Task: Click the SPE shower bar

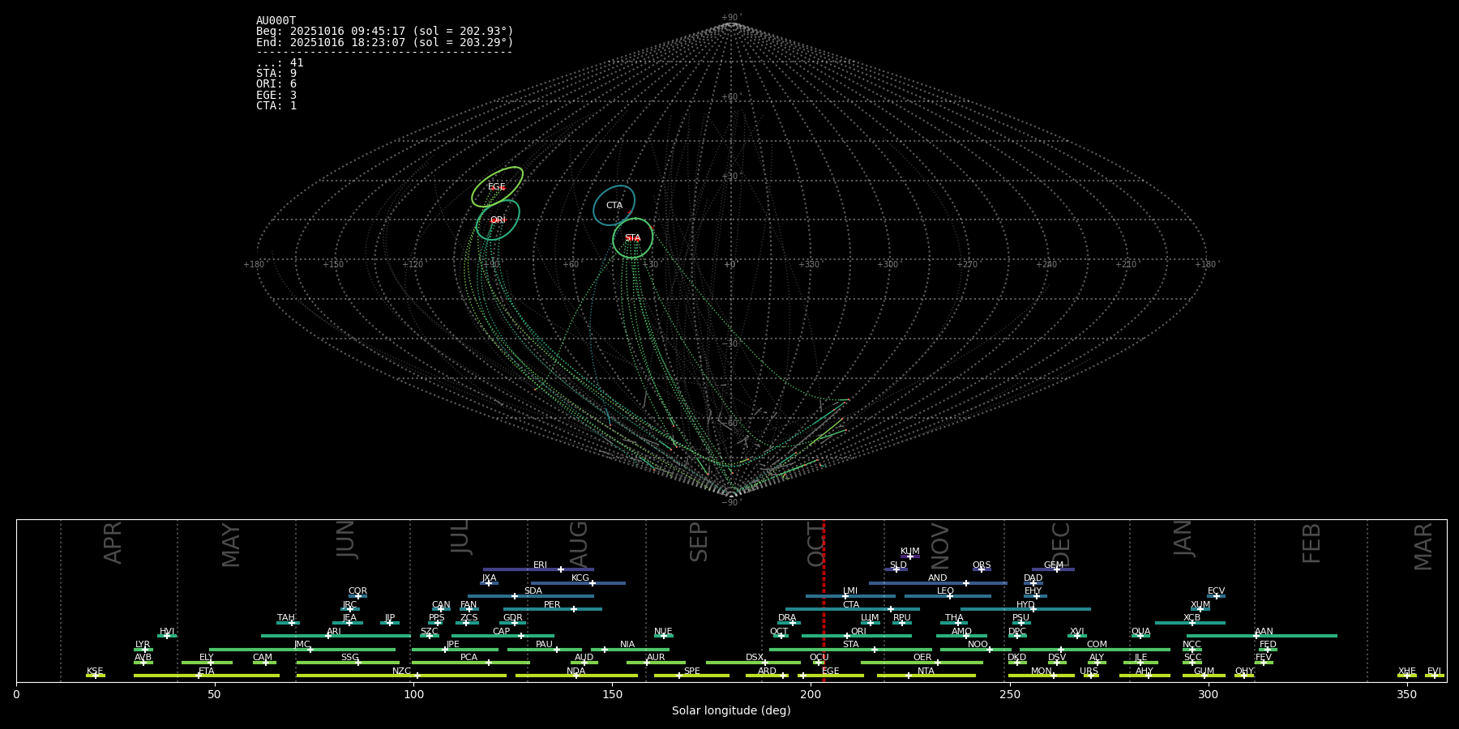Action: point(691,676)
